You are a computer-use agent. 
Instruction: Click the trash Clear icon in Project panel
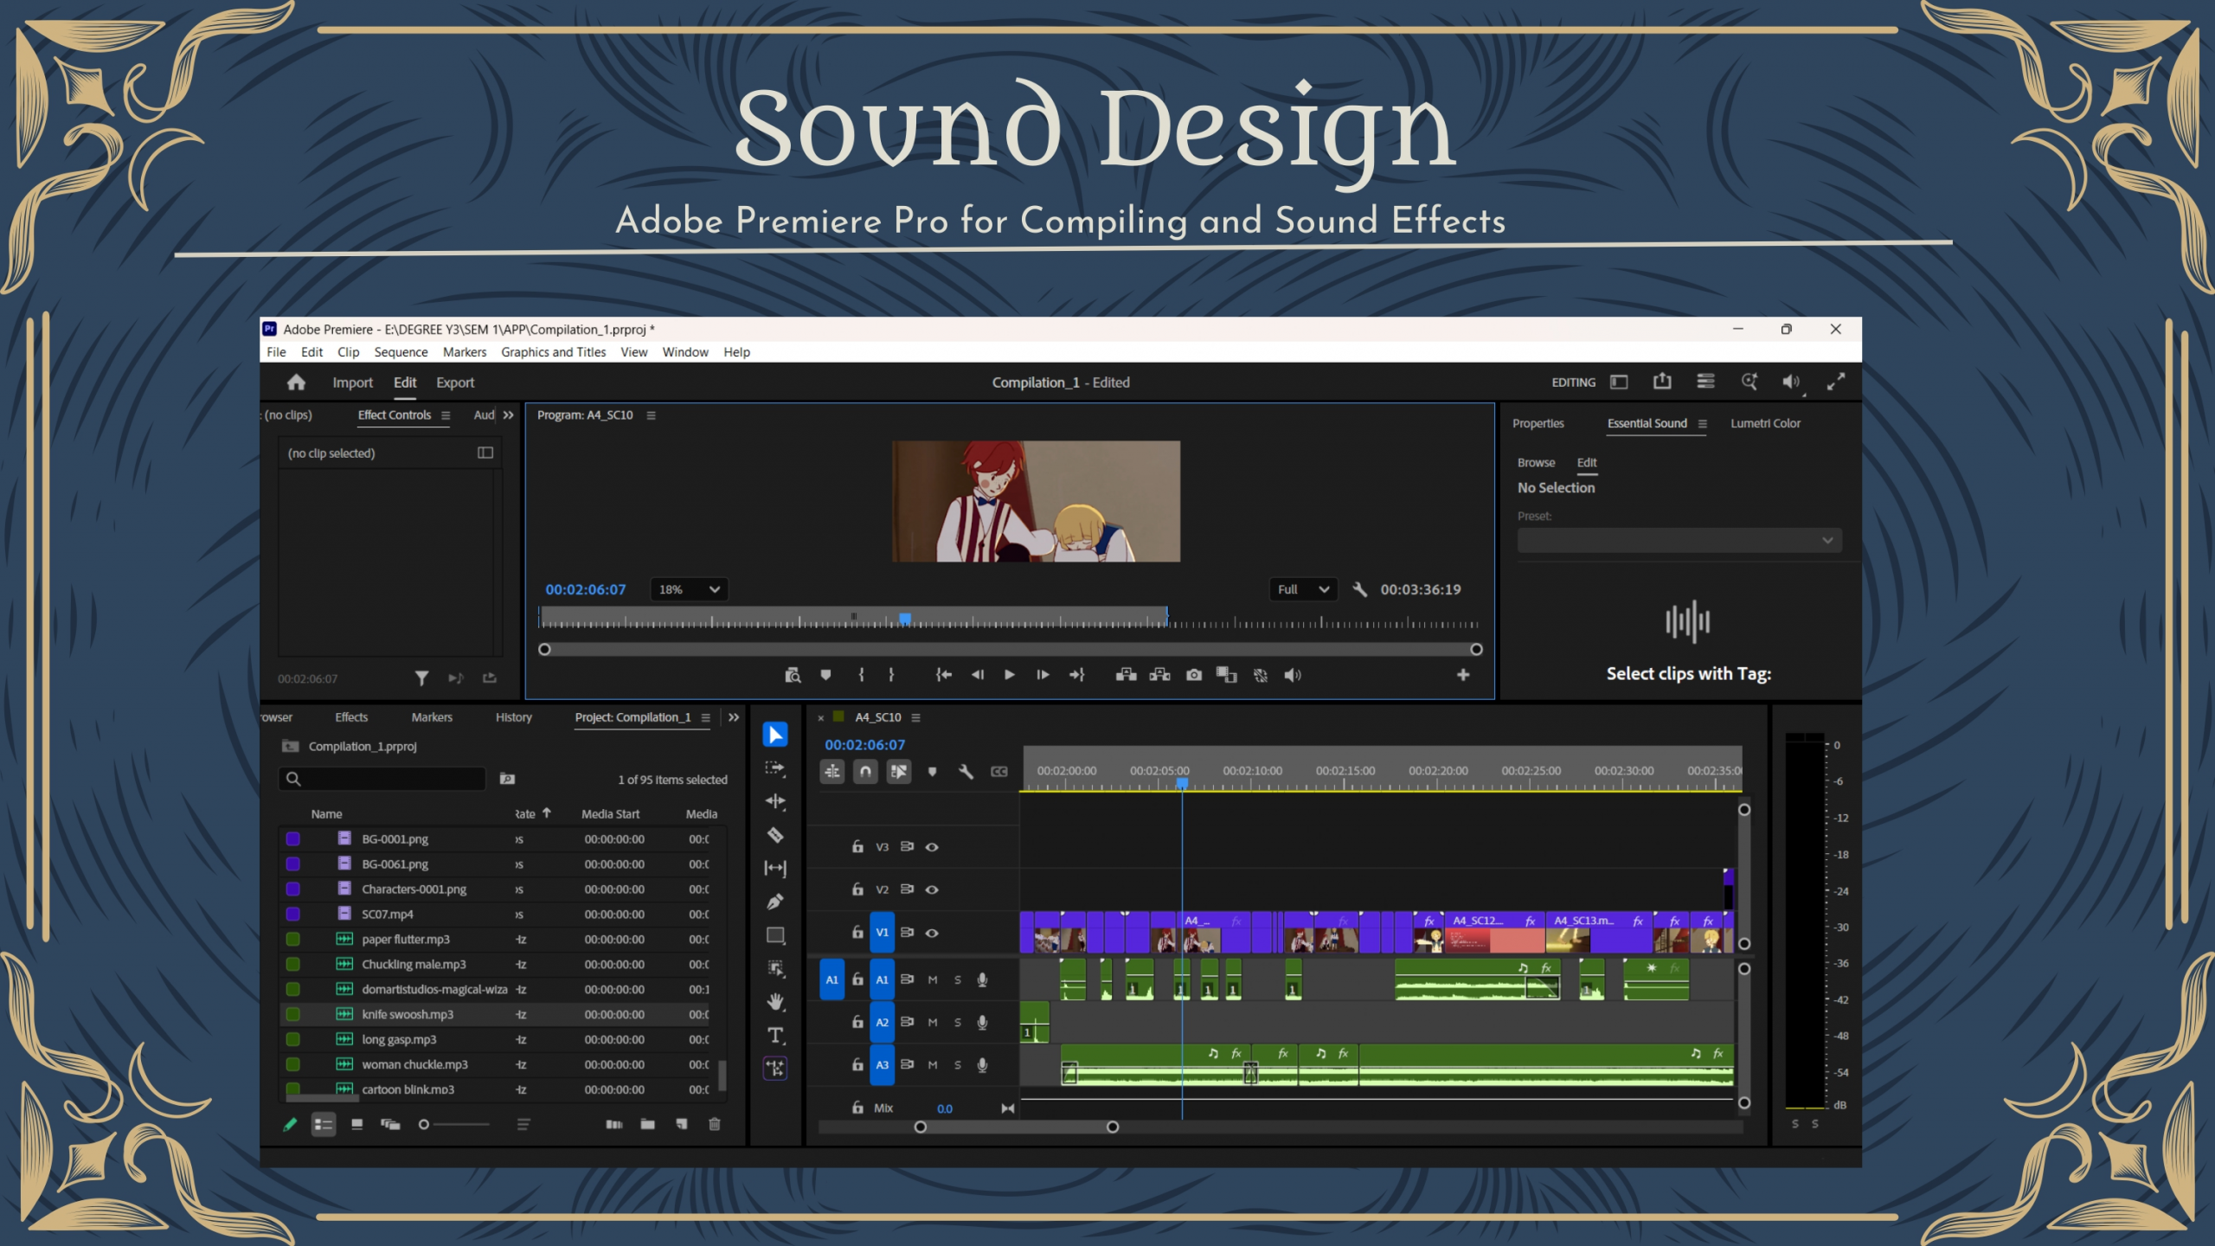715,1124
